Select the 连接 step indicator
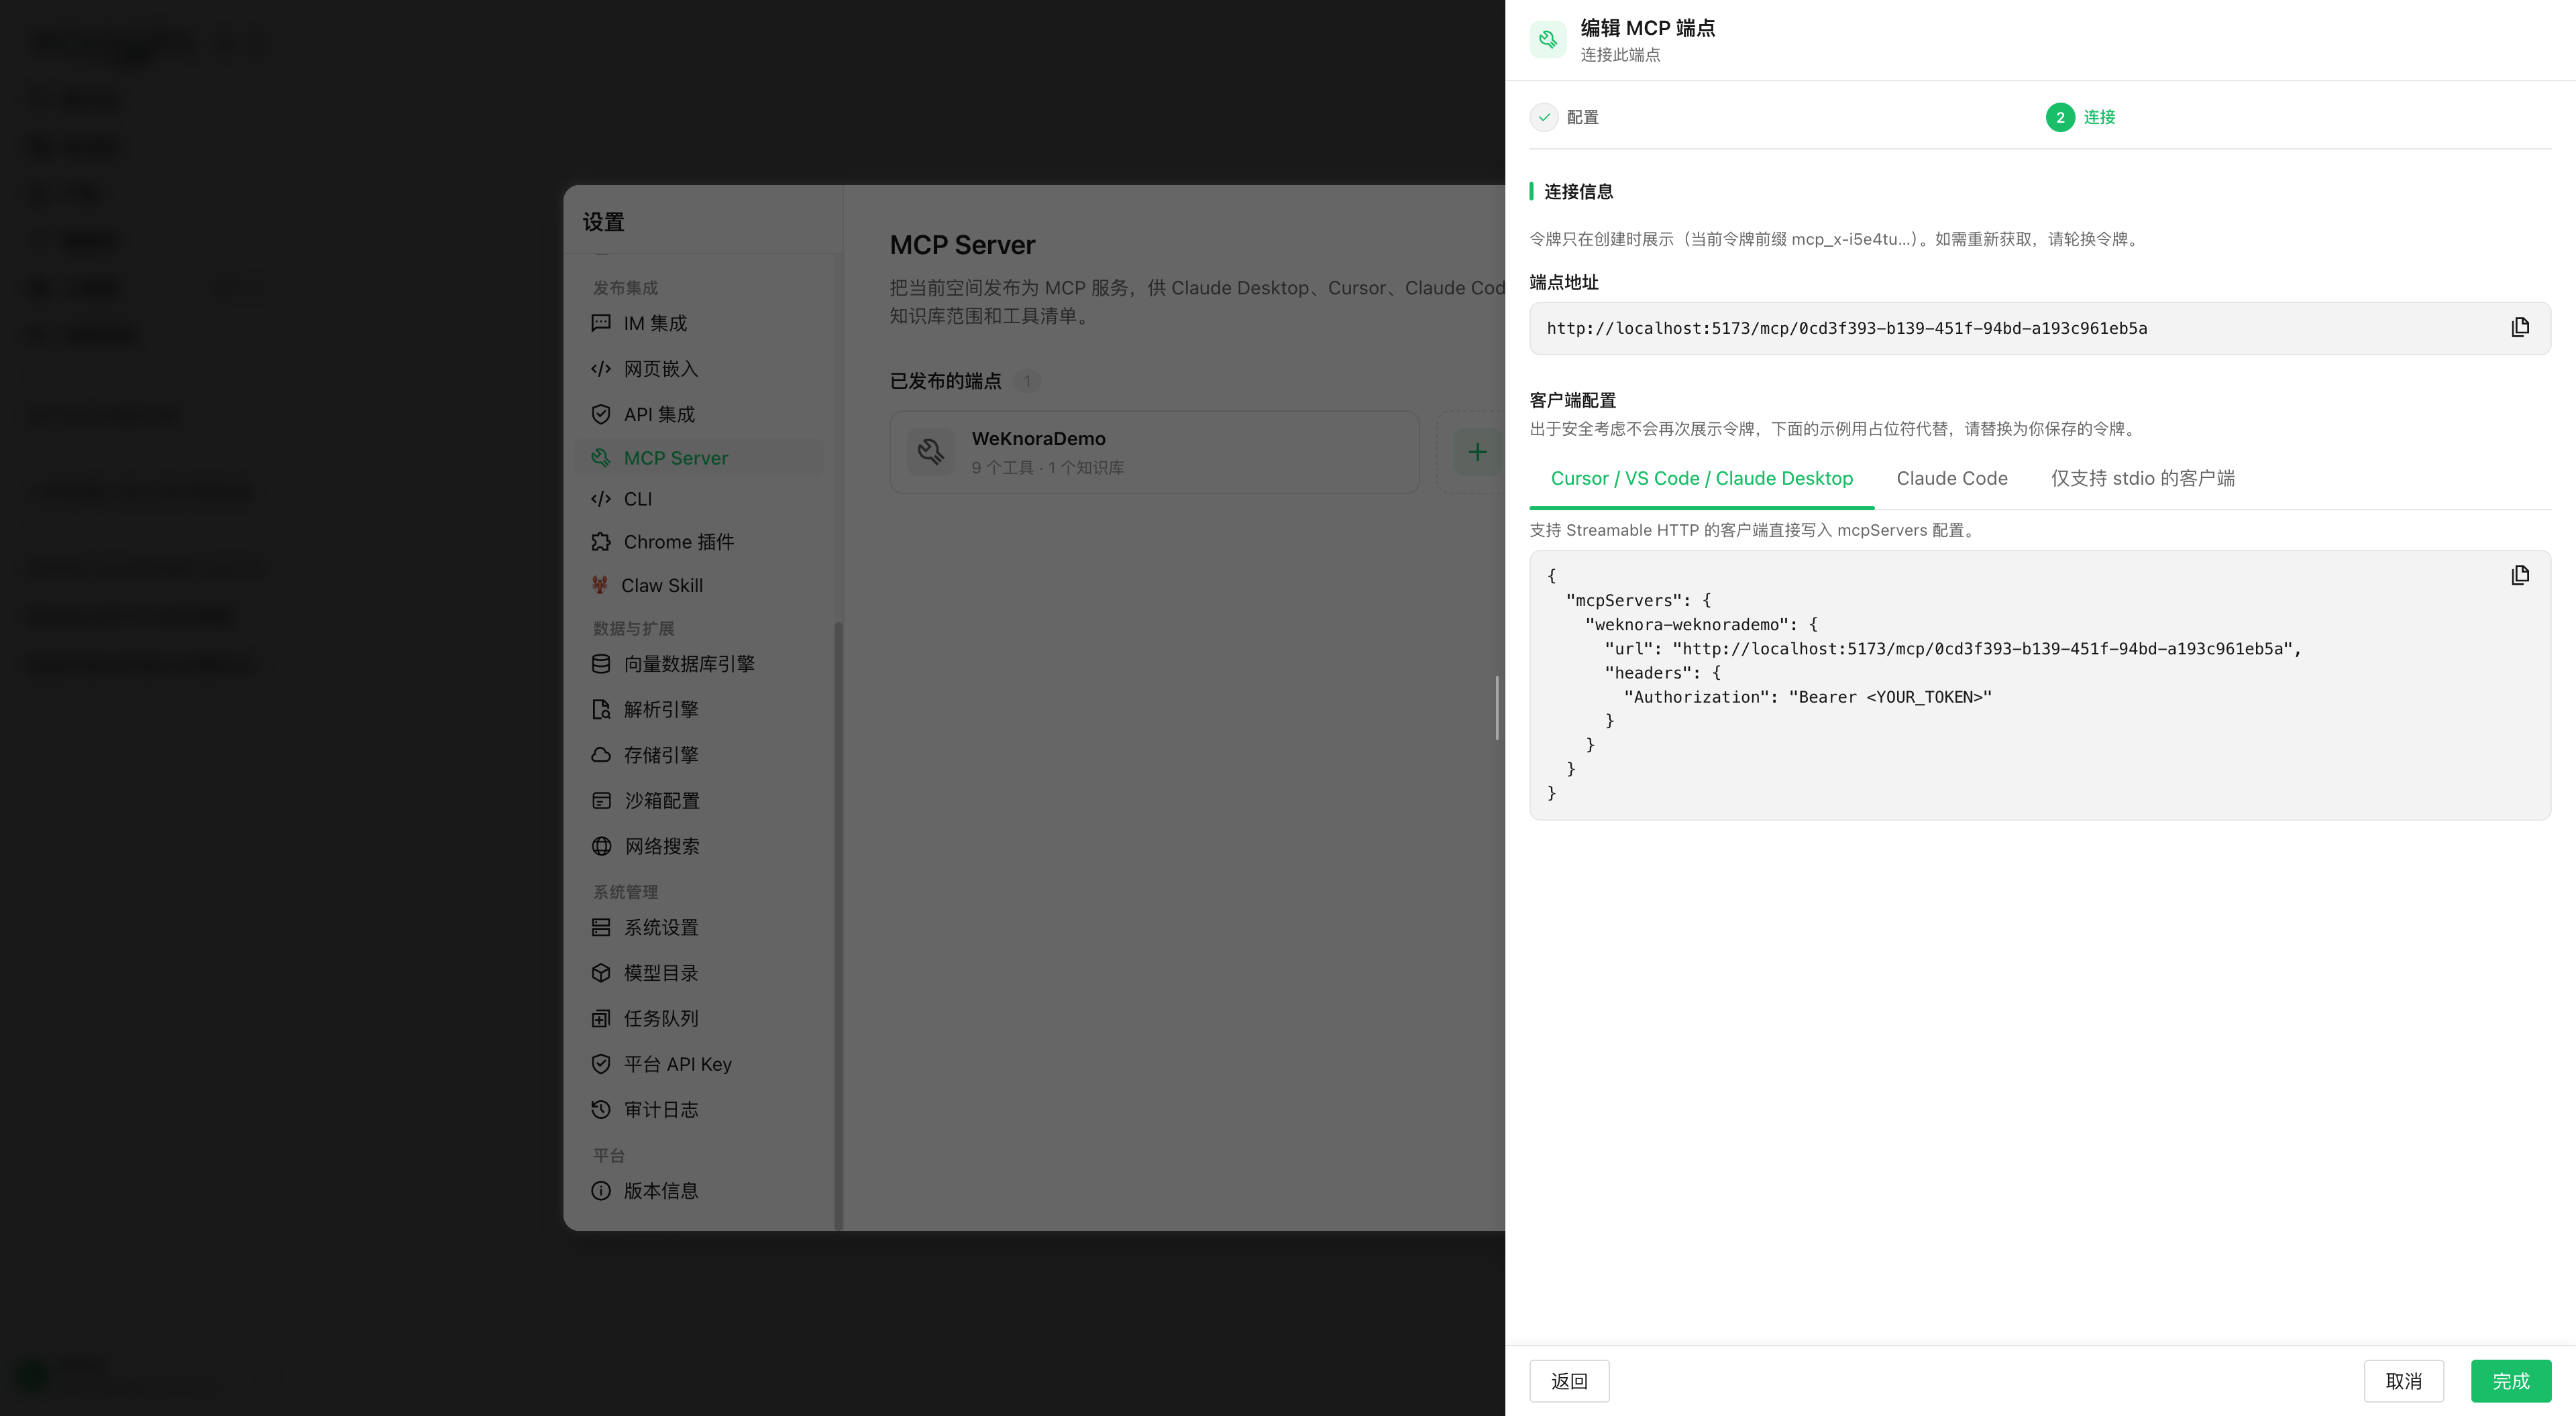 (x=2081, y=117)
